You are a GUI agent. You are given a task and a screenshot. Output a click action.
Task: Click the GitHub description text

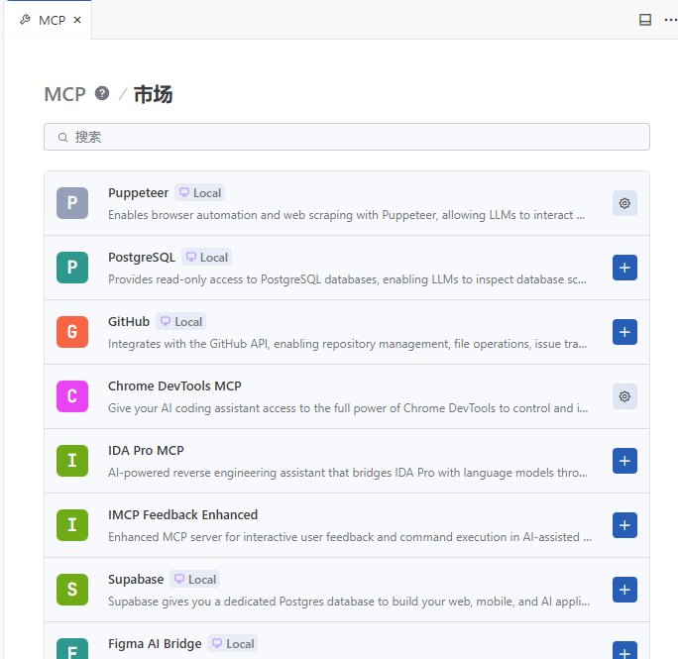(x=348, y=344)
